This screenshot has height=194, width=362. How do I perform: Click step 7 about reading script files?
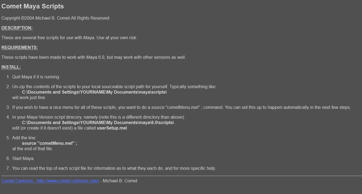114,168
